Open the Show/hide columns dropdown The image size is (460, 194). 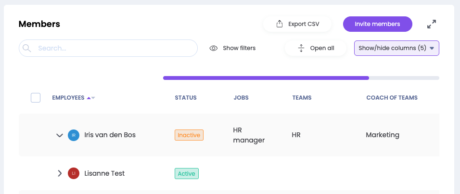pyautogui.click(x=396, y=48)
